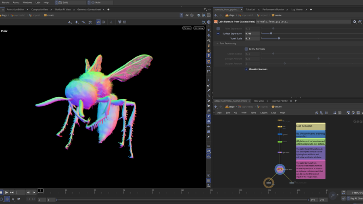
Task: Switch to the Animation Editor tab
Action: click(x=15, y=10)
